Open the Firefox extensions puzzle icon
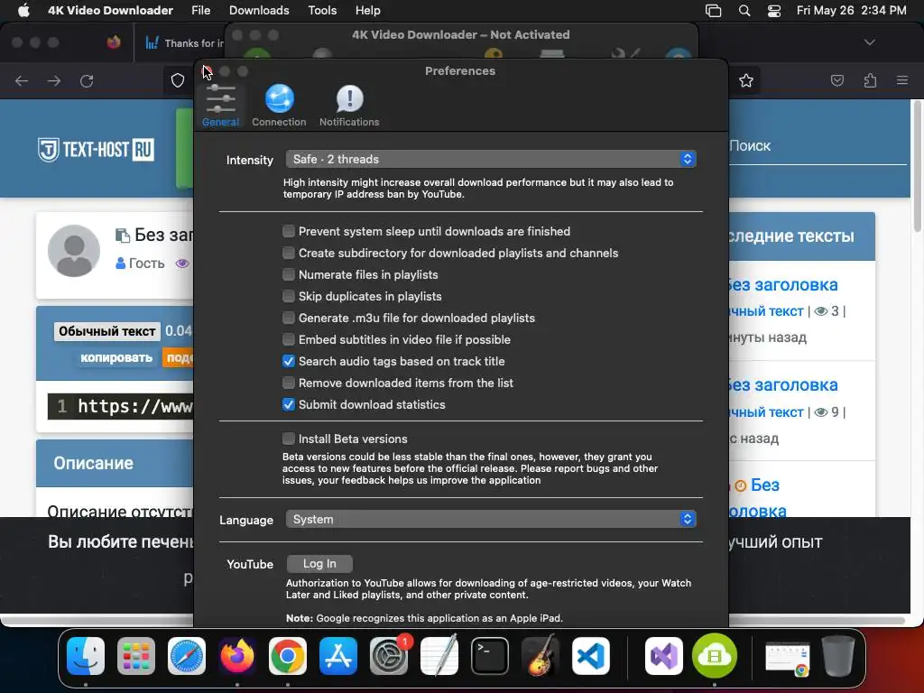924x693 pixels. [870, 80]
